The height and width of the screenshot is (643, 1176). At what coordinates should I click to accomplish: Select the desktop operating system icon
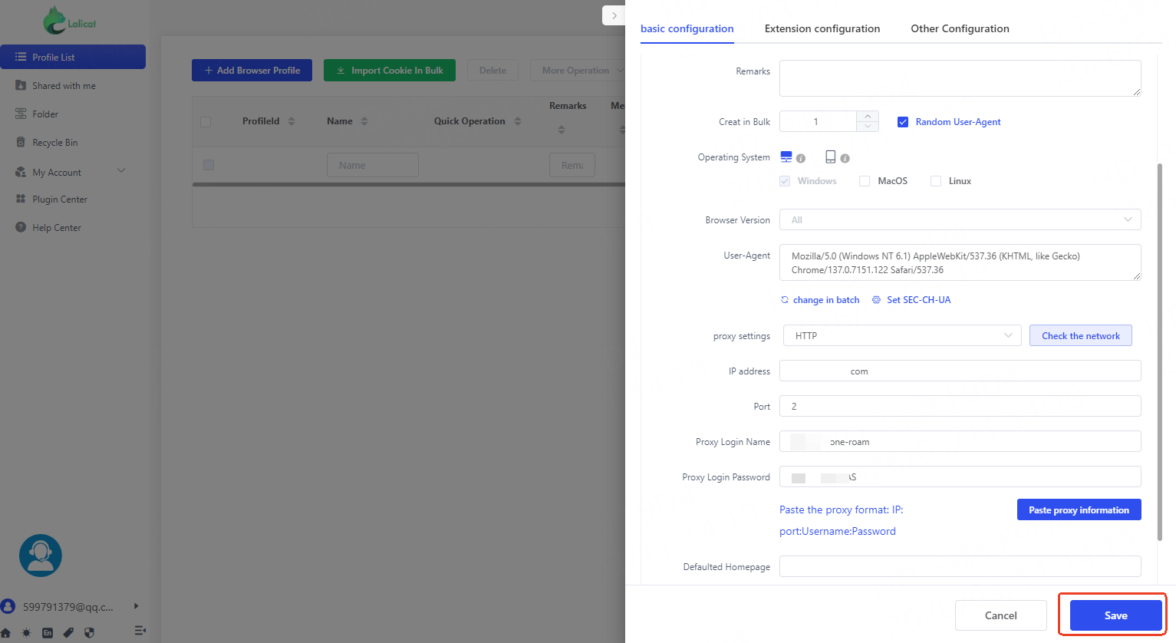tap(786, 157)
